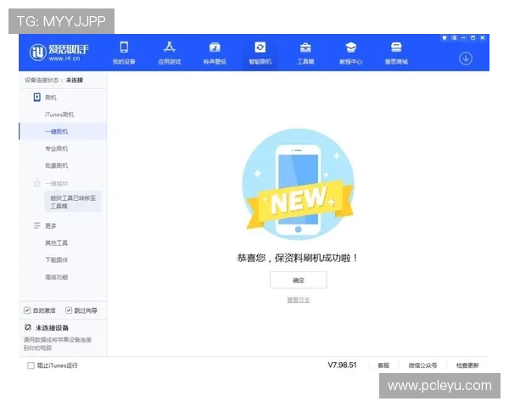Open the menu list icon in title bar

(454, 38)
